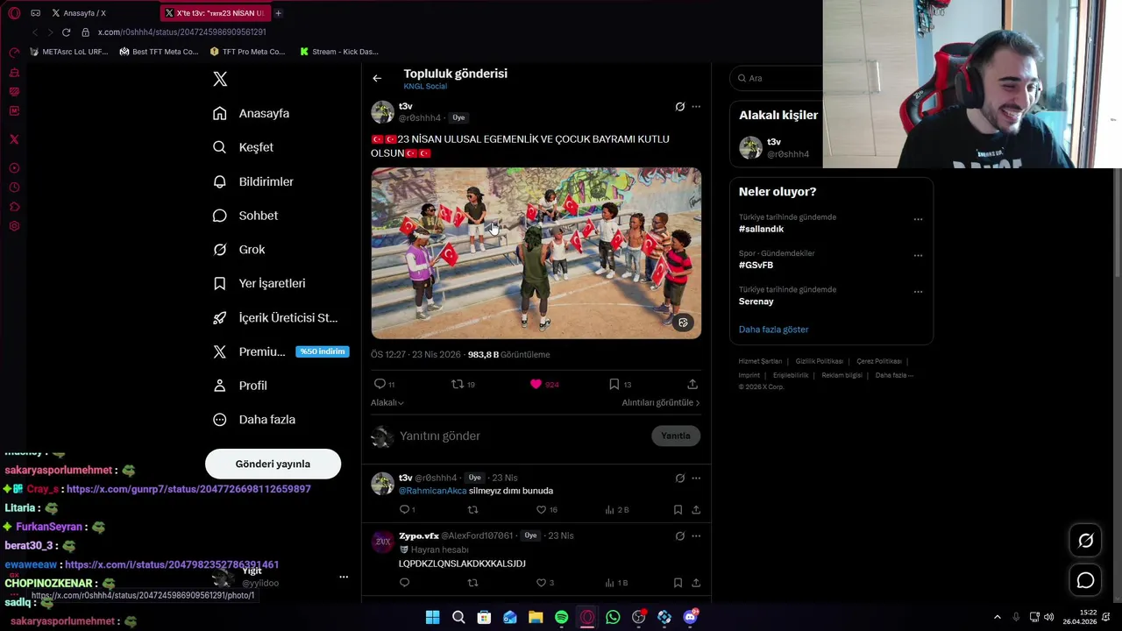Open three-dot menu on Zypo.vfx reply
1122x631 pixels.
pos(696,535)
